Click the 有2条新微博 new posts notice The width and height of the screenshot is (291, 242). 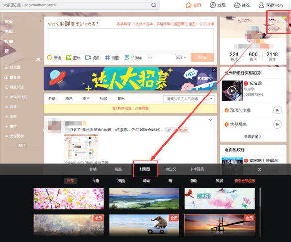[130, 108]
